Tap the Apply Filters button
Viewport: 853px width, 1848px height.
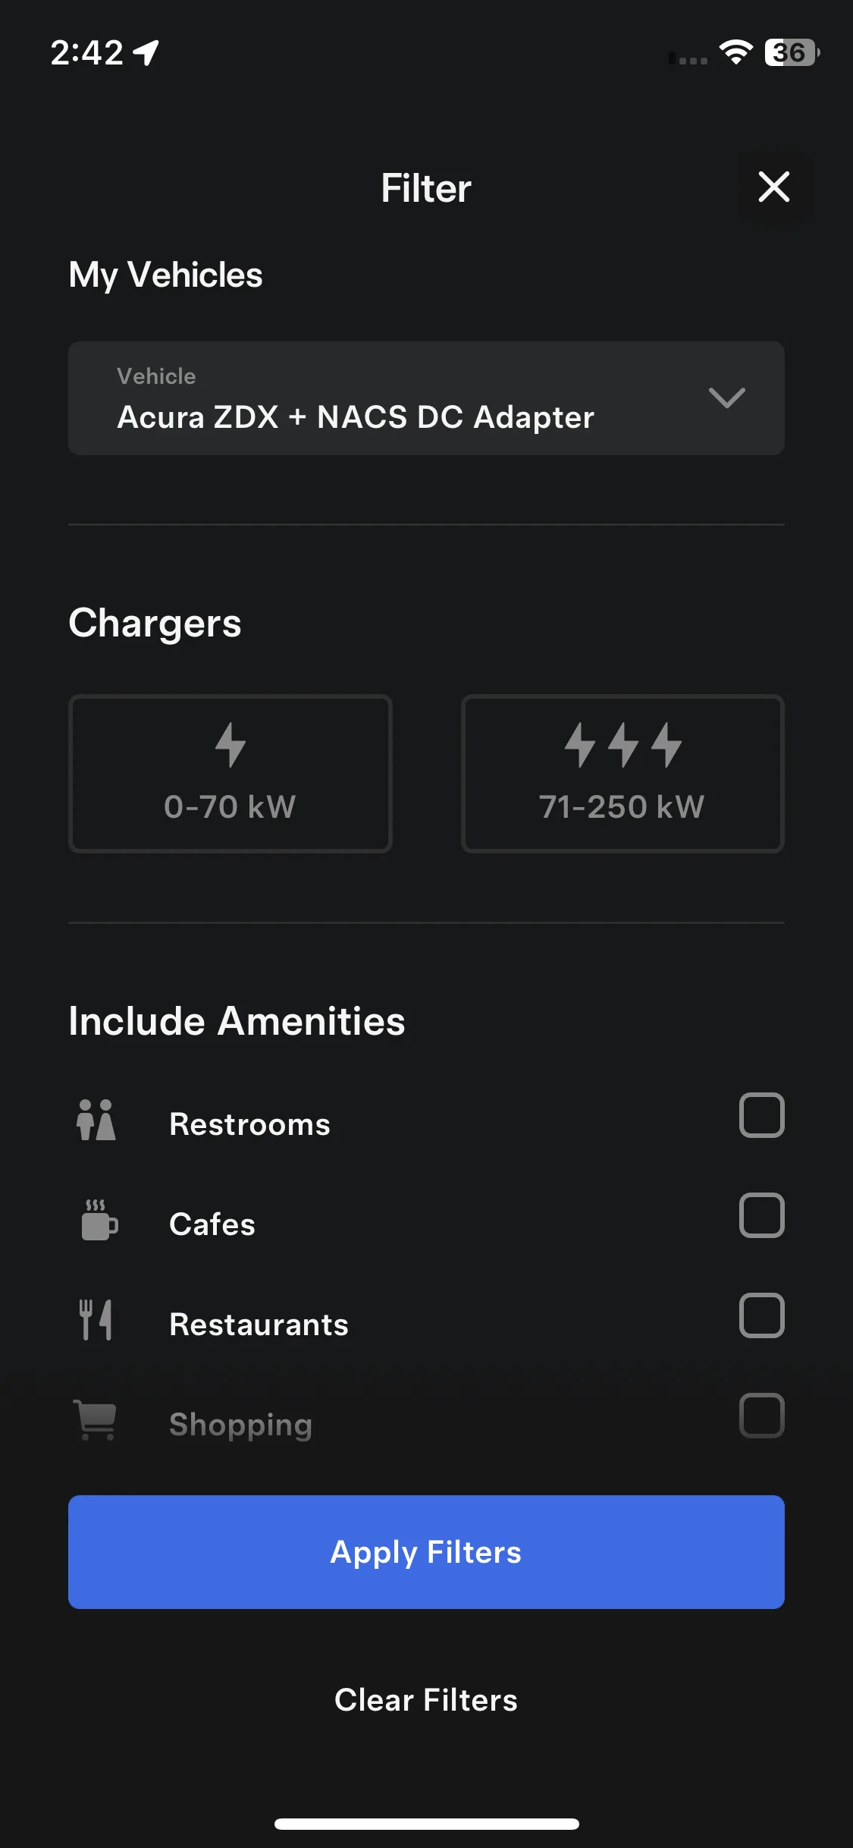click(x=426, y=1552)
